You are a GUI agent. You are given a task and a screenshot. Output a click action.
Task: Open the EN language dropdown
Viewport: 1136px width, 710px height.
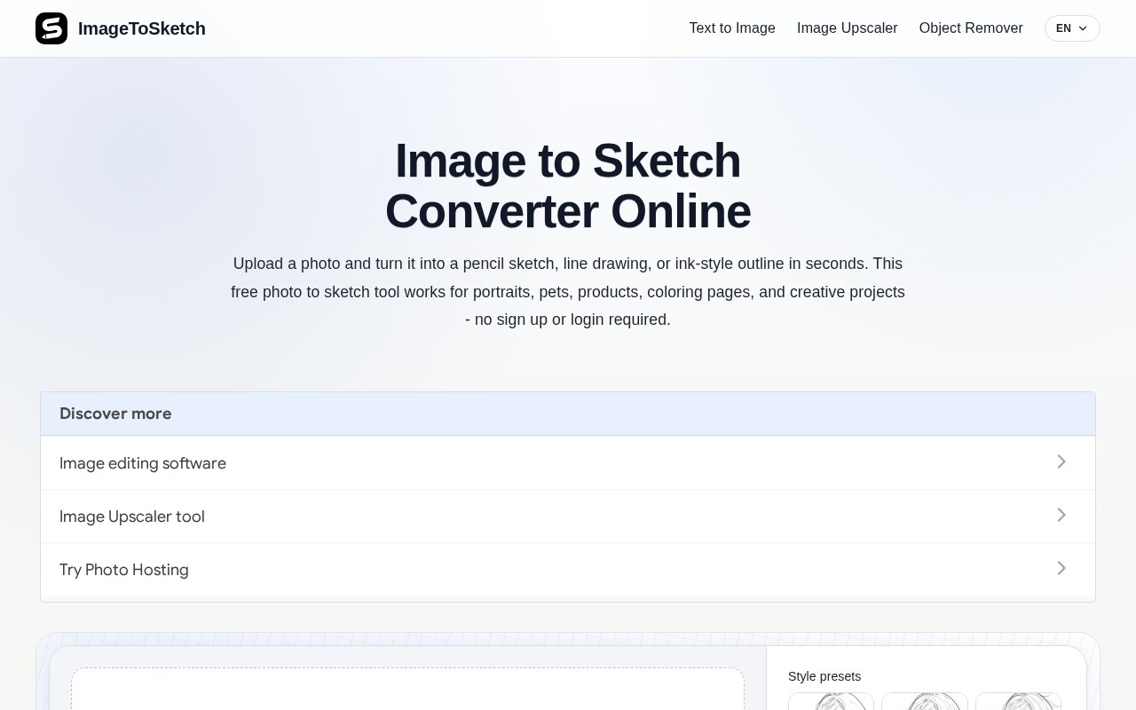(1072, 28)
